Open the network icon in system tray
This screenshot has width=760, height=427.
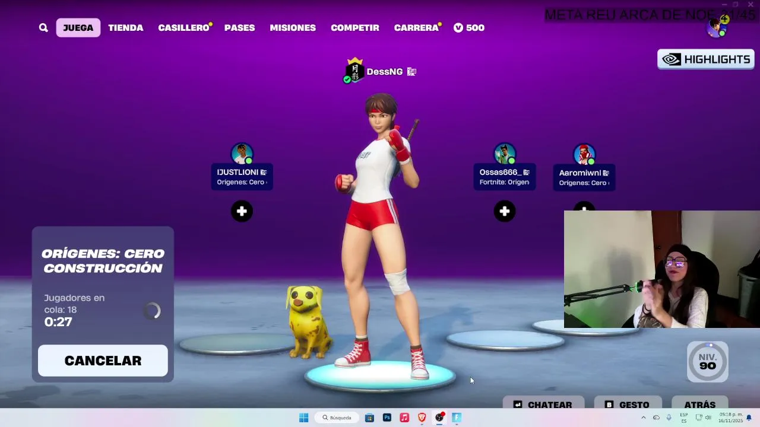[x=699, y=418]
